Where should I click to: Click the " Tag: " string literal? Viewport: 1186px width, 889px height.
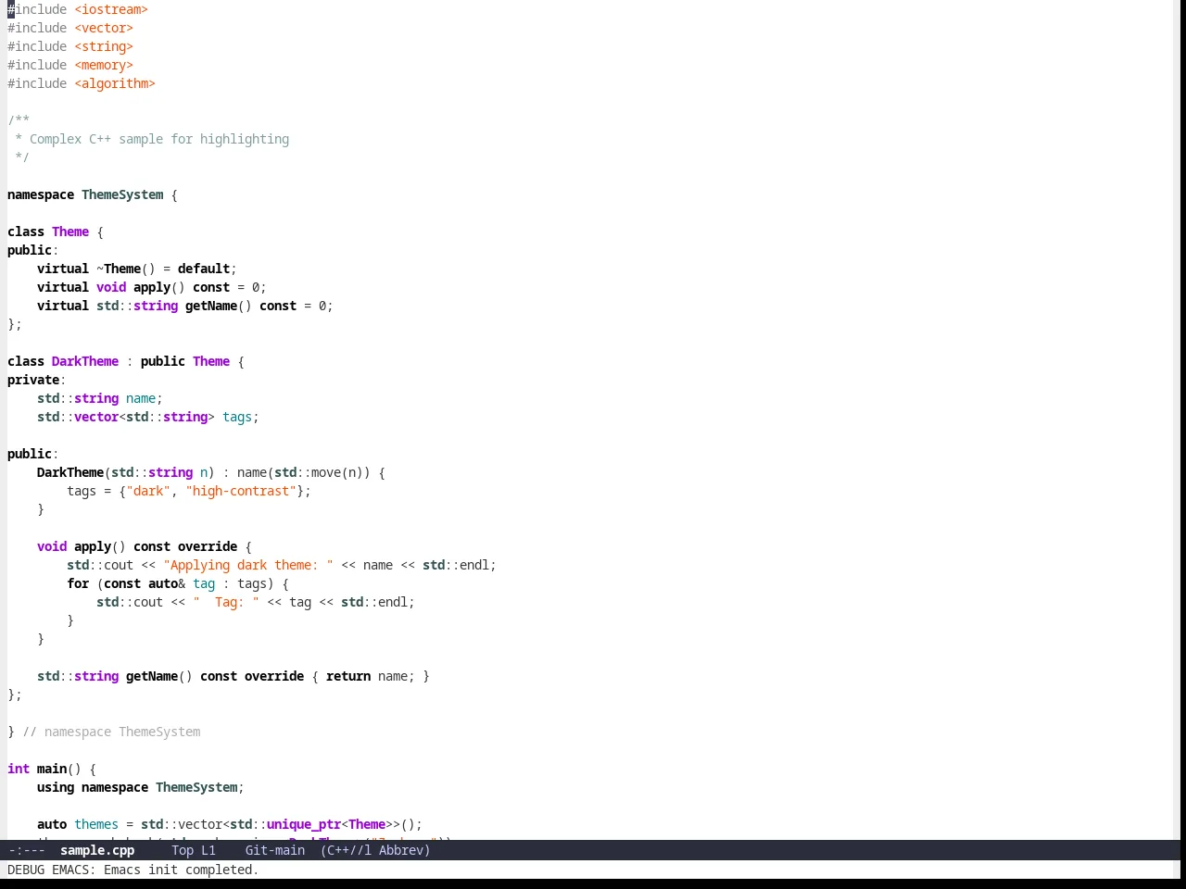(x=226, y=602)
